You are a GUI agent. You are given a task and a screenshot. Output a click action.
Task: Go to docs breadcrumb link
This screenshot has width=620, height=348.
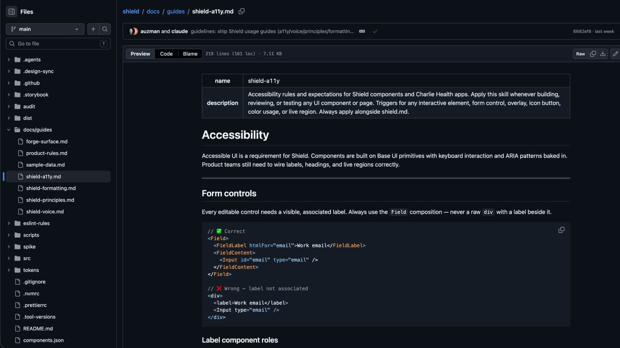[x=153, y=12]
